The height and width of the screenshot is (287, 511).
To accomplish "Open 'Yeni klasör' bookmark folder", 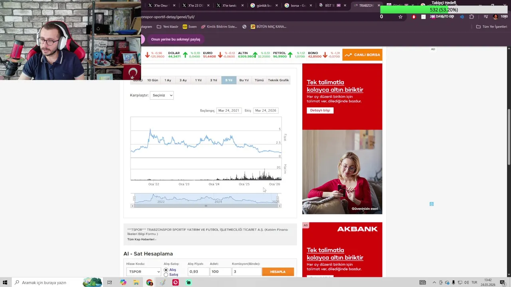I will tap(168, 27).
